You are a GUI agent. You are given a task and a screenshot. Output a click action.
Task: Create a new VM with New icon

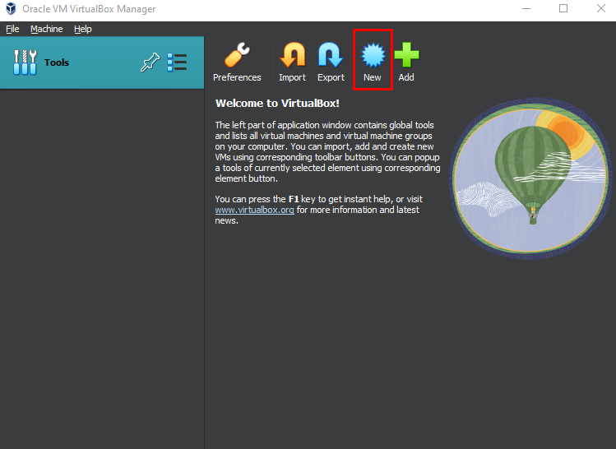click(x=373, y=56)
